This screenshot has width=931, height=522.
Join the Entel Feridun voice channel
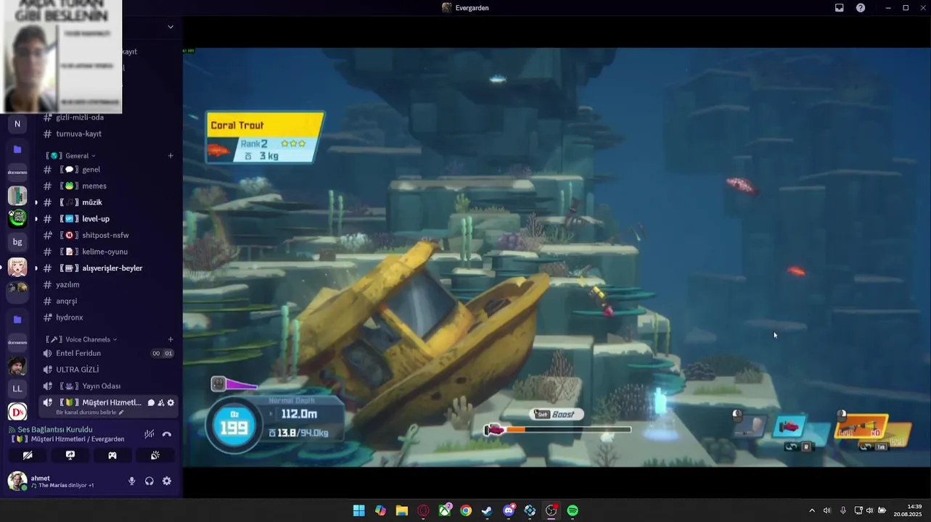(107, 353)
